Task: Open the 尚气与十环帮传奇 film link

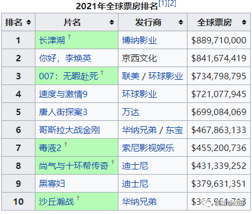Action: click(x=74, y=166)
